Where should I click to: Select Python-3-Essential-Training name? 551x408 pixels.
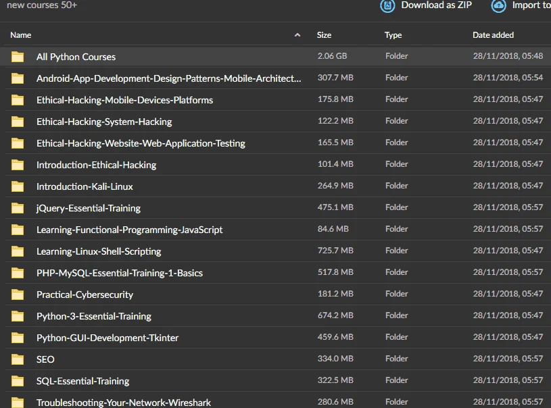(x=94, y=316)
